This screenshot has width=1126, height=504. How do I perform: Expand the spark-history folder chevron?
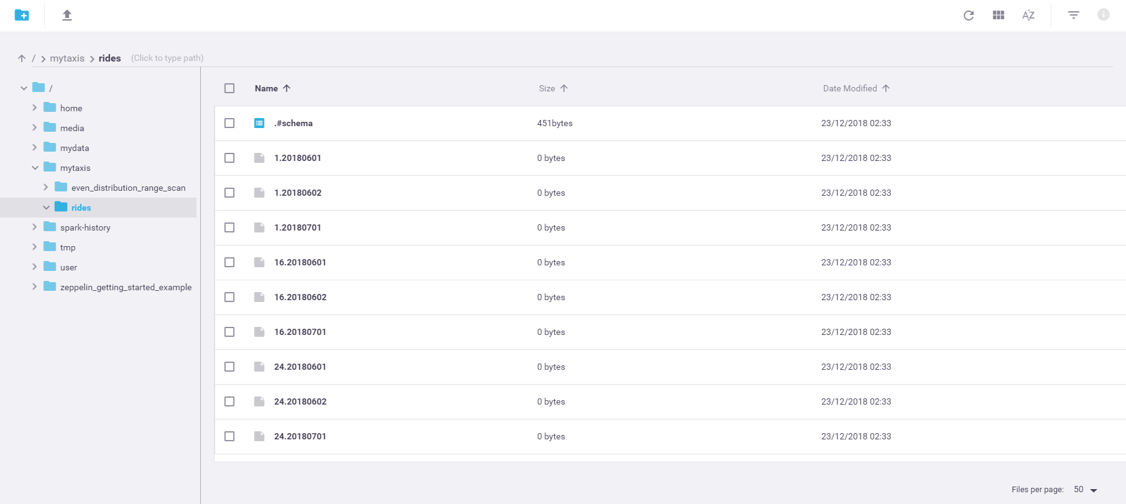[35, 227]
